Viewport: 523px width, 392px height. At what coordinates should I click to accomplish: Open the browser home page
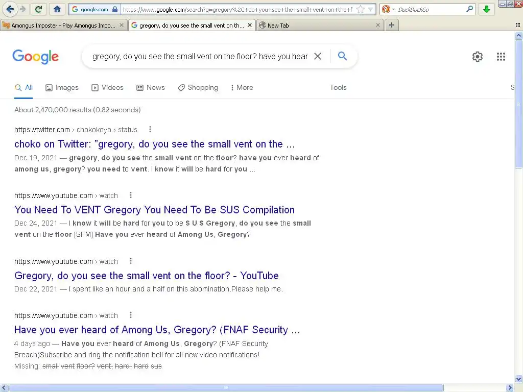(x=57, y=9)
